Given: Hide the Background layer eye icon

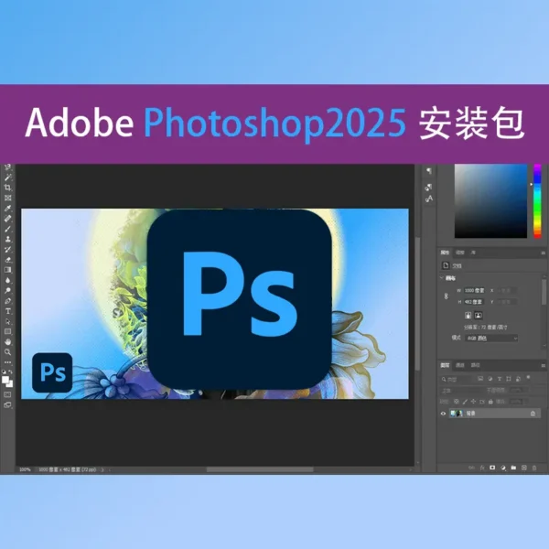Looking at the screenshot, I should point(443,414).
